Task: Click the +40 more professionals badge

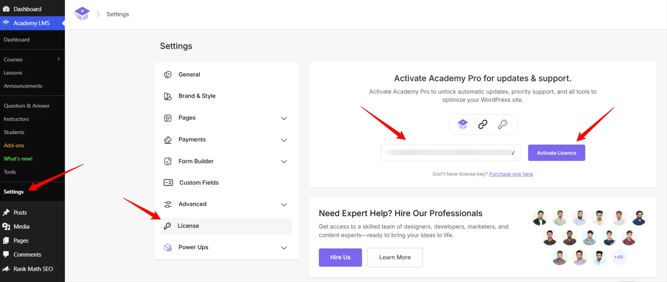Action: click(x=619, y=257)
